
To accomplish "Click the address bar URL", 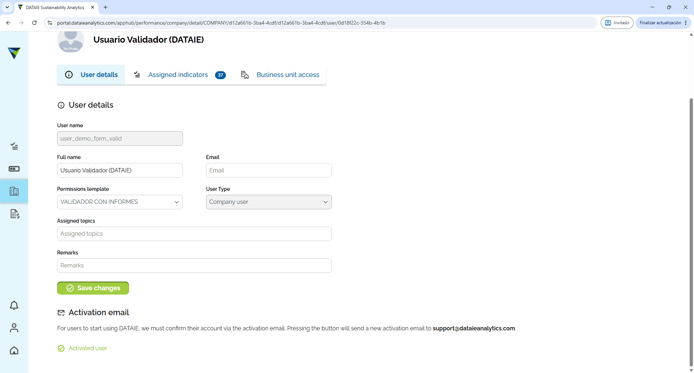I will point(221,23).
